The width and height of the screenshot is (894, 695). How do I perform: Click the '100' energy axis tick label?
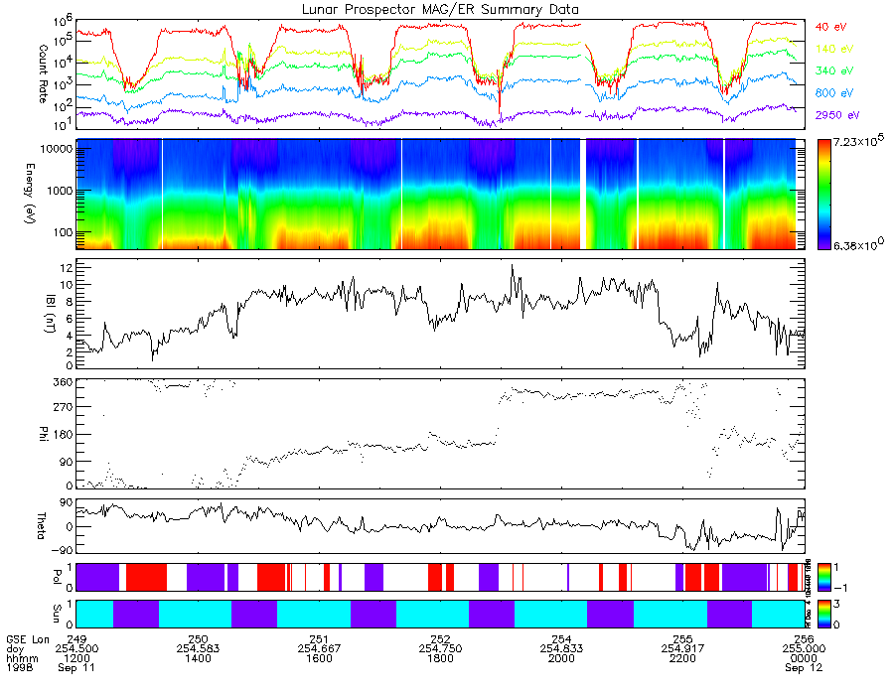click(x=63, y=232)
